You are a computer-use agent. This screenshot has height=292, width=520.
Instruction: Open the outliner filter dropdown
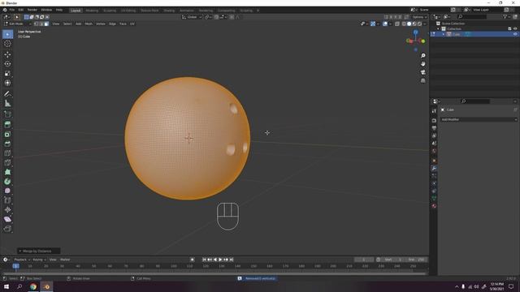pyautogui.click(x=506, y=16)
